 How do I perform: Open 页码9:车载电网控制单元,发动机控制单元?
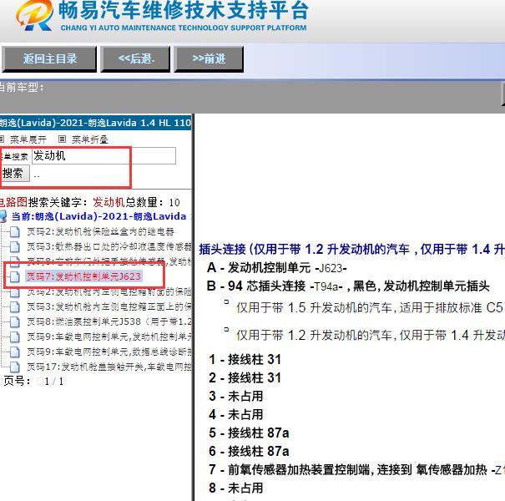[109, 337]
